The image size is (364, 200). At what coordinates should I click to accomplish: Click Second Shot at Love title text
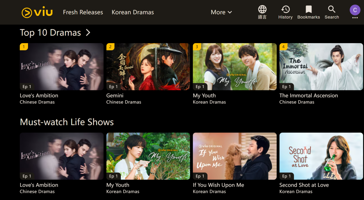click(x=304, y=185)
